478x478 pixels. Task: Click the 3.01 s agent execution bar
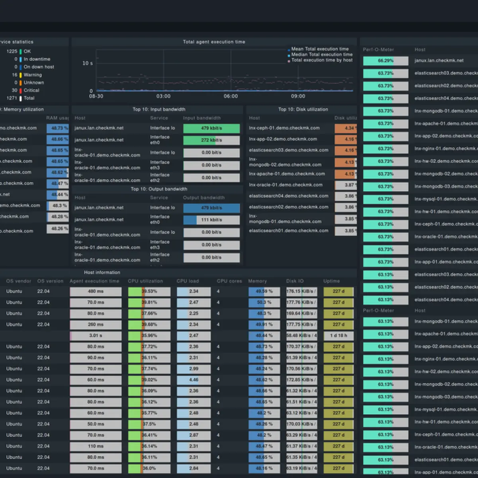click(x=96, y=336)
